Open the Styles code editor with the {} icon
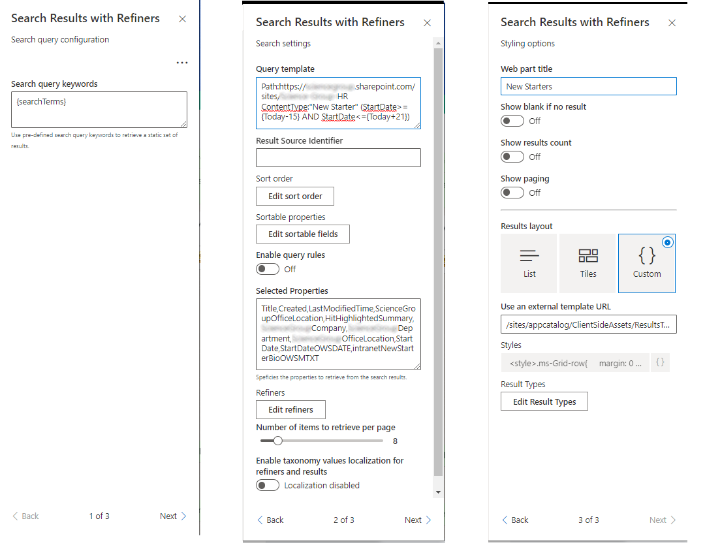Screen dimensions: 705x551 (660, 362)
